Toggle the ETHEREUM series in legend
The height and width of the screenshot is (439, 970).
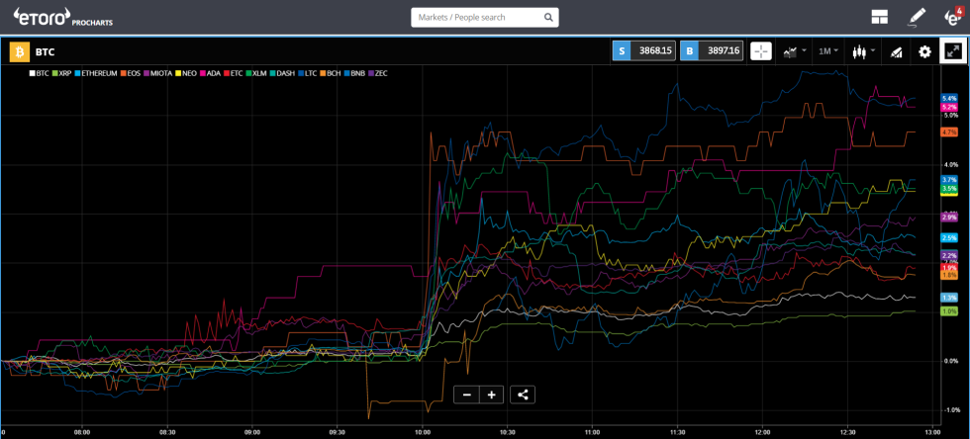click(98, 73)
